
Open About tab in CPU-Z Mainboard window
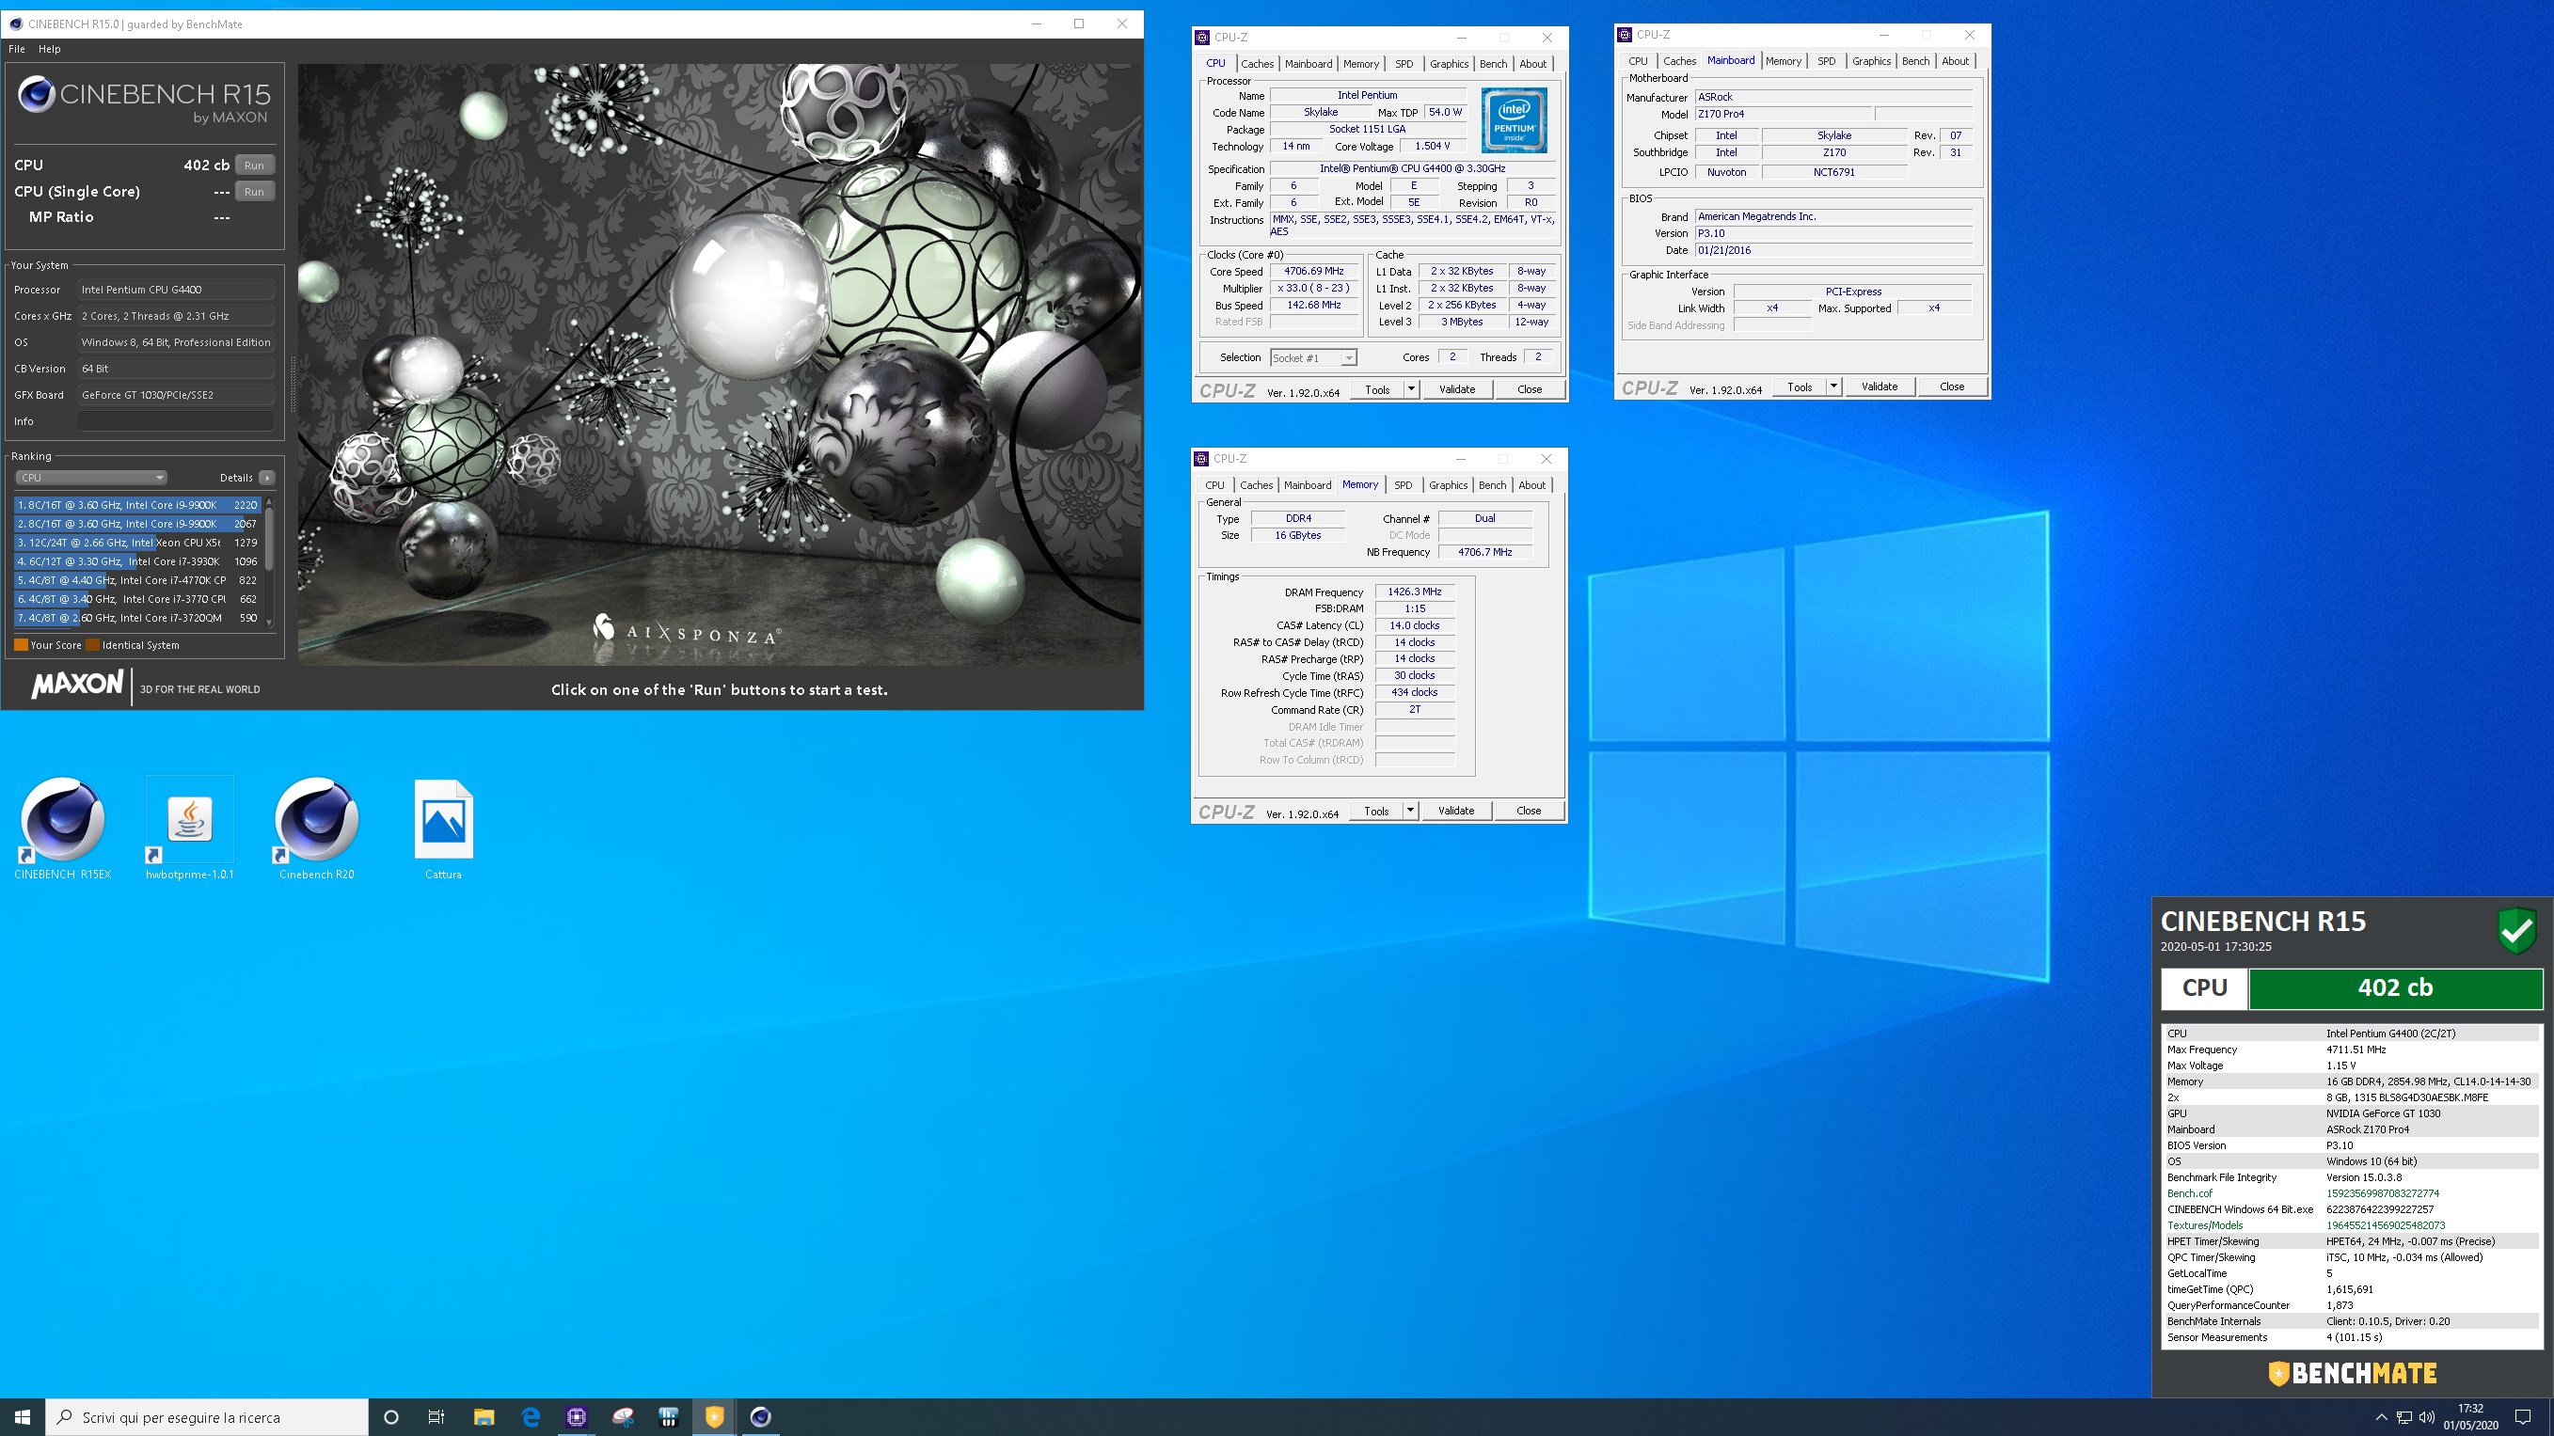1955,61
